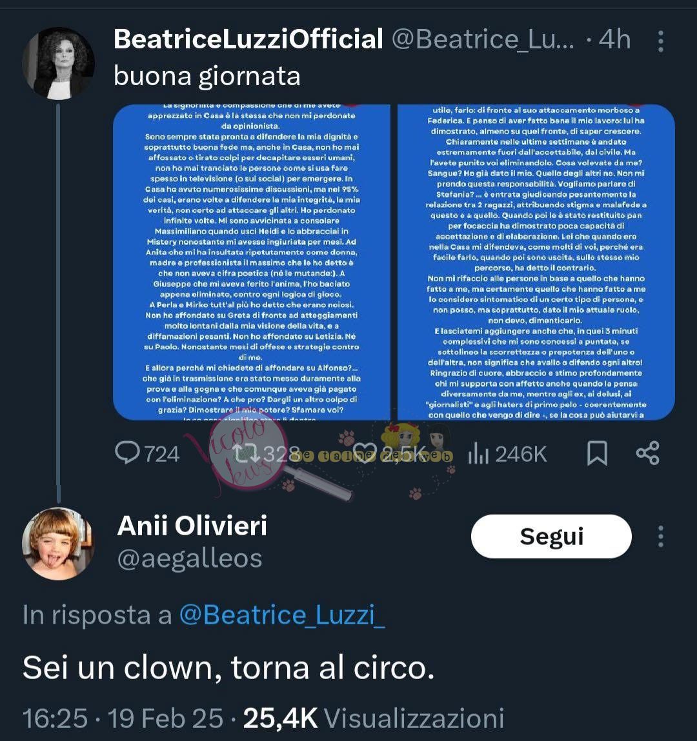Click the BeatriceLuzziOfficial display name
The height and width of the screenshot is (741, 697).
click(x=248, y=40)
